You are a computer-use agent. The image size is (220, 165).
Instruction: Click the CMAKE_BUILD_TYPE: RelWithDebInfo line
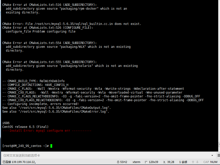click(x=33, y=81)
